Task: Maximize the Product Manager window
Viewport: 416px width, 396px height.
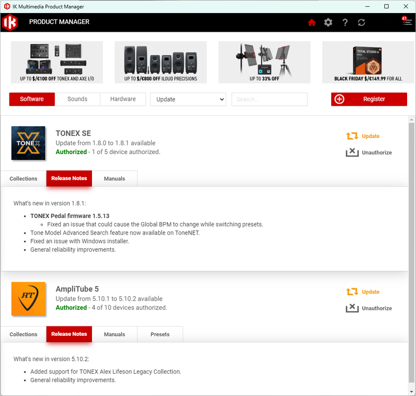Action: 386,6
